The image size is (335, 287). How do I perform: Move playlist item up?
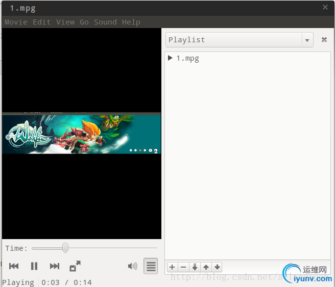tap(206, 267)
